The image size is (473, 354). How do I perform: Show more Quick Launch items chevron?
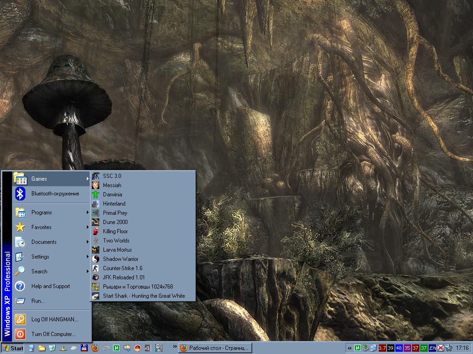[175, 347]
